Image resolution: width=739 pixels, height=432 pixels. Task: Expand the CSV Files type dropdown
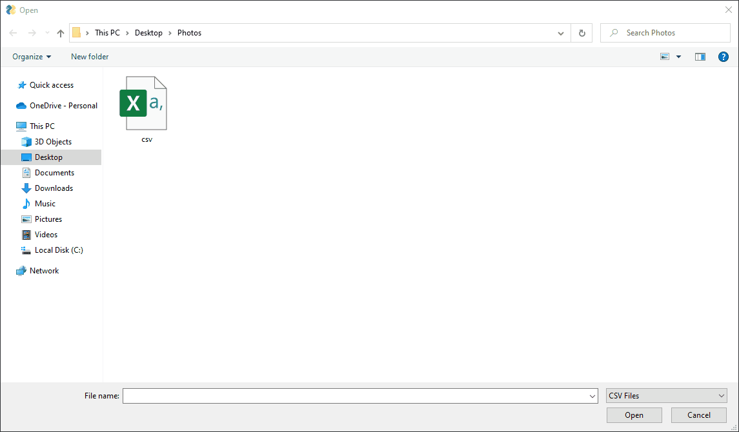667,396
